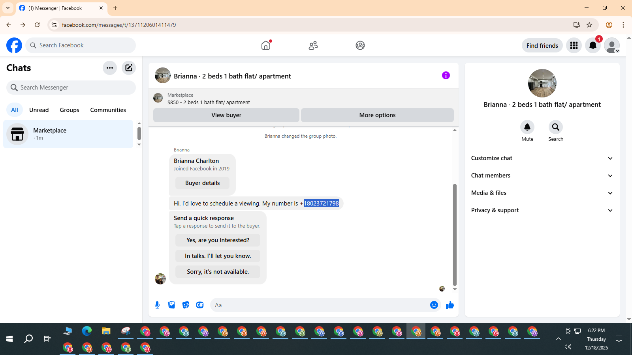The width and height of the screenshot is (632, 355).
Task: Open the Groups icon in the top navigation bar
Action: [360, 45]
